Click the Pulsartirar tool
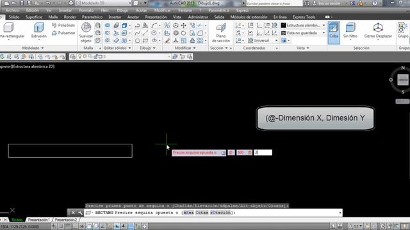The width and height of the screenshot is (410, 230). [x=63, y=33]
